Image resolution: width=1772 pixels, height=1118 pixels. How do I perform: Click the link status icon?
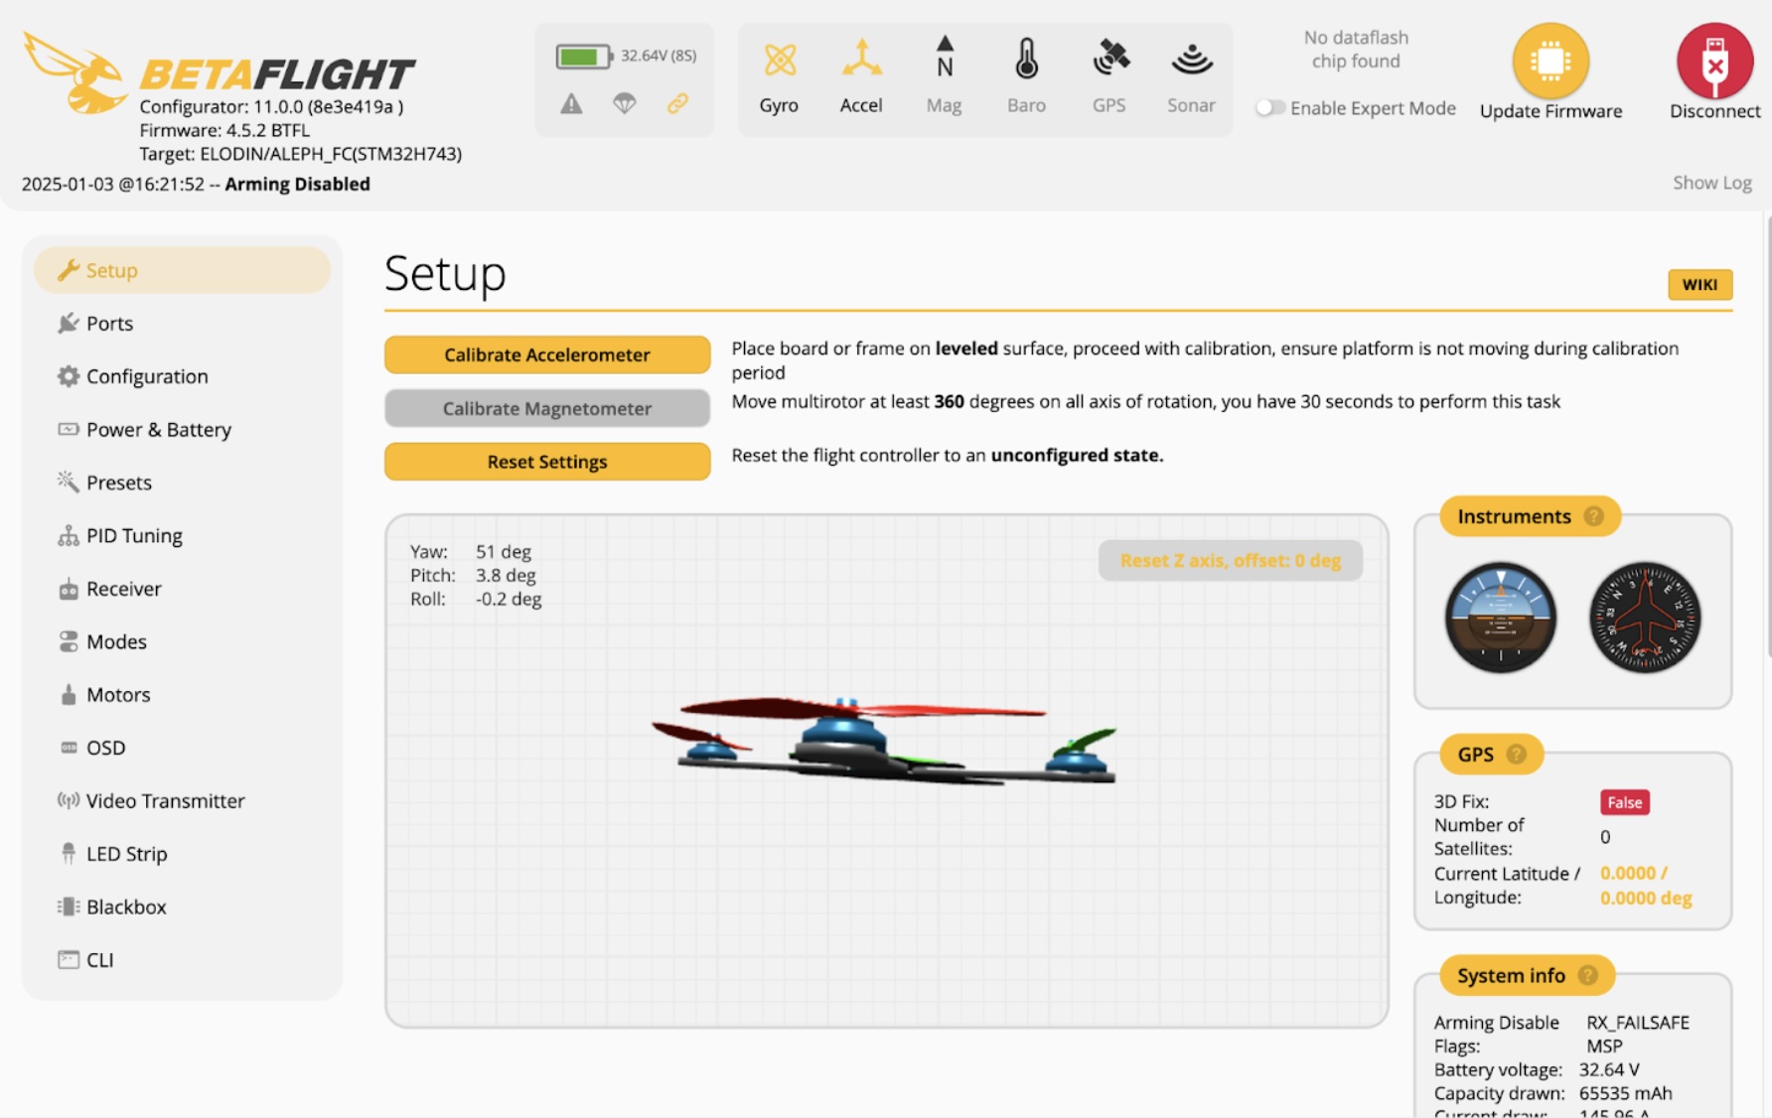(677, 103)
